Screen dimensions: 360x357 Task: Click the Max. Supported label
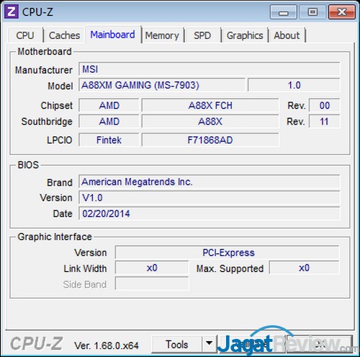(230, 268)
